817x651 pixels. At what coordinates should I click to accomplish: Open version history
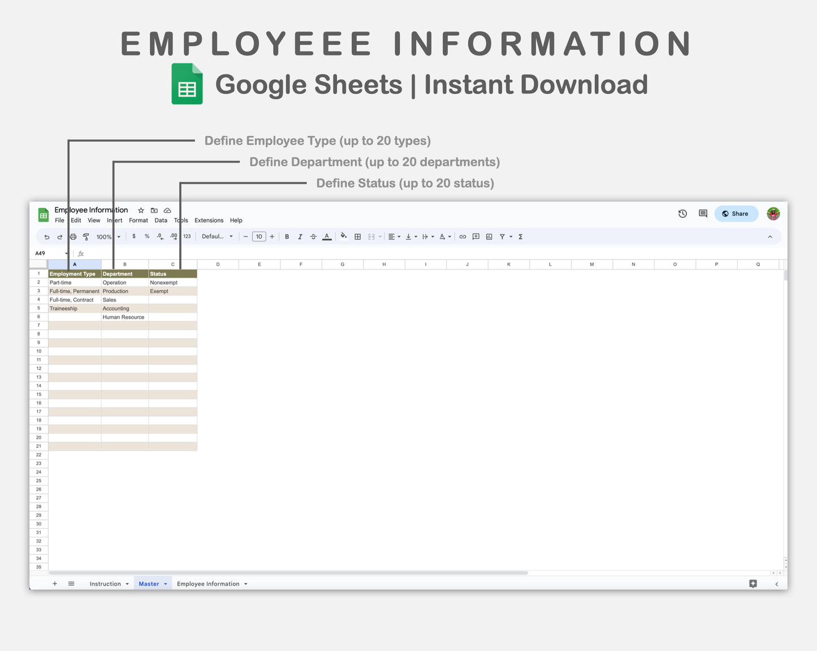[682, 214]
